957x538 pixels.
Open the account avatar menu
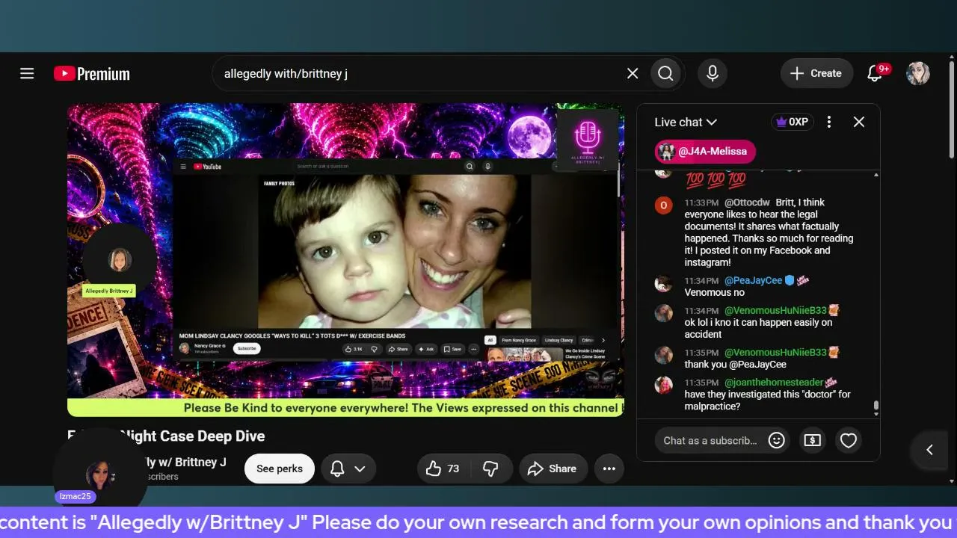(x=918, y=73)
